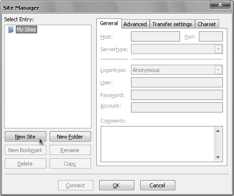Focus the Host input field

[156, 37]
